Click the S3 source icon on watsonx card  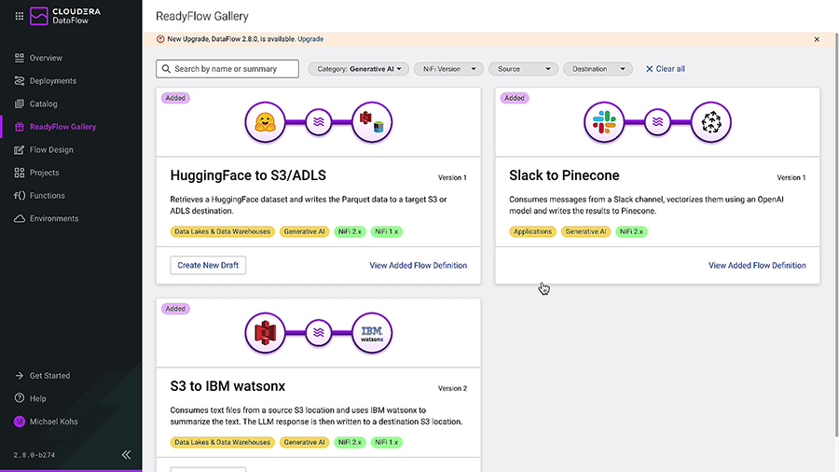pyautogui.click(x=265, y=333)
